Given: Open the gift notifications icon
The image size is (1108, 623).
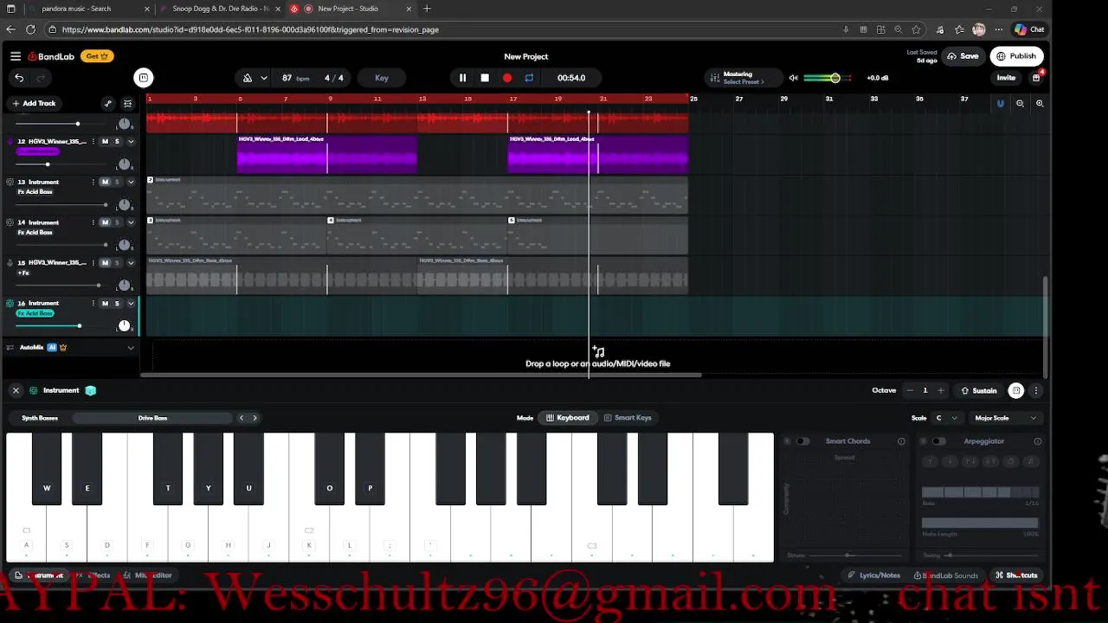Looking at the screenshot, I should click(x=1036, y=78).
